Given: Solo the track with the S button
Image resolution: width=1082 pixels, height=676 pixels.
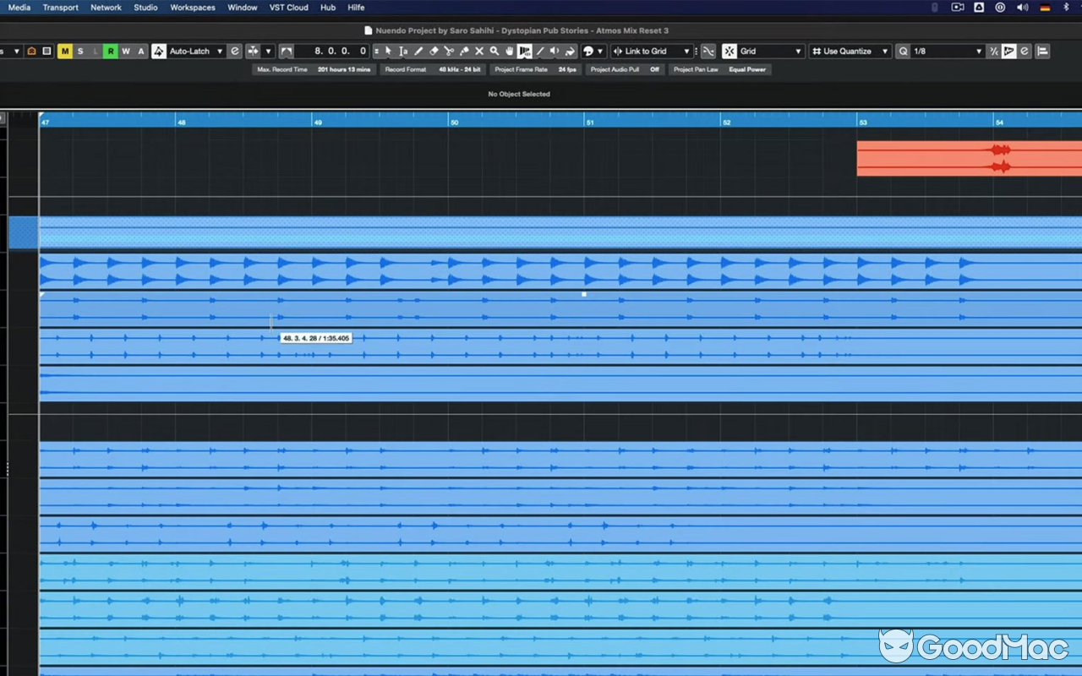Looking at the screenshot, I should coord(80,51).
